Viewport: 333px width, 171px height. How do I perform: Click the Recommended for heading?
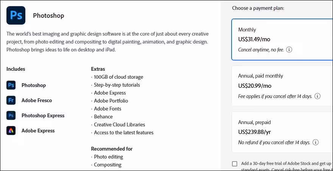(112, 149)
